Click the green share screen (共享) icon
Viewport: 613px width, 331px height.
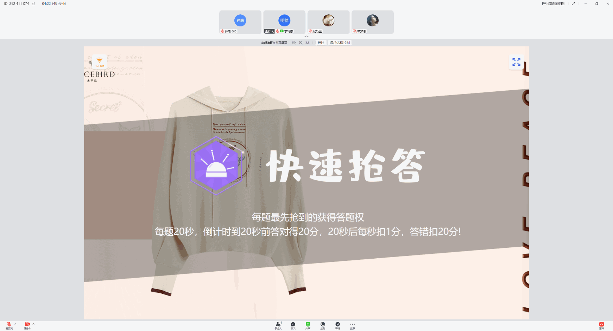[308, 325]
